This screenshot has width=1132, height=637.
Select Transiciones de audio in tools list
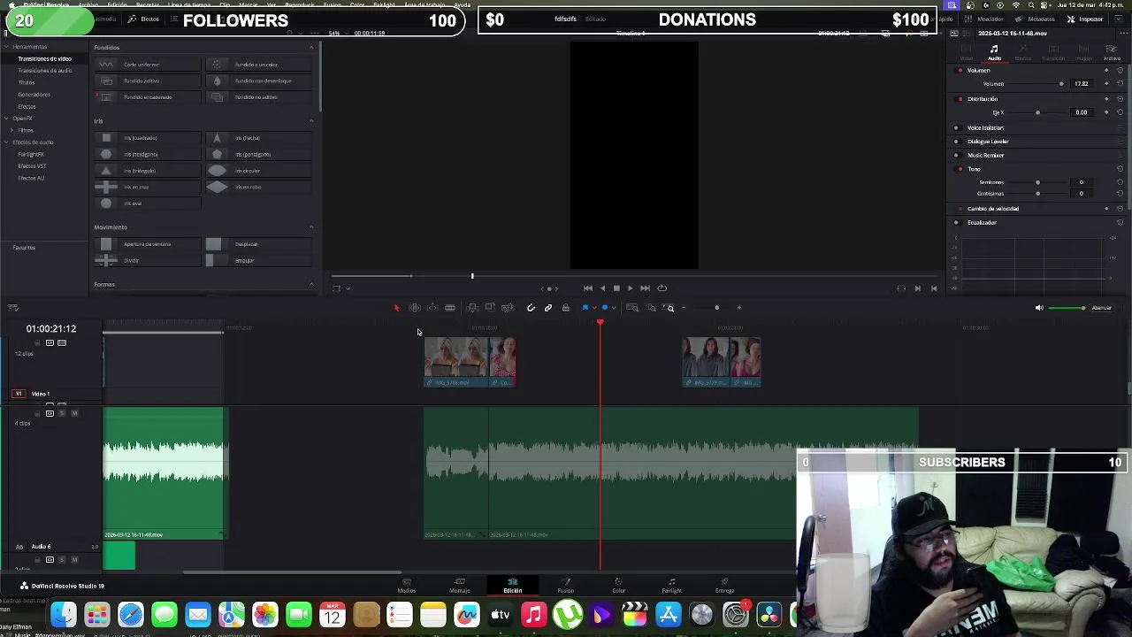tap(45, 71)
